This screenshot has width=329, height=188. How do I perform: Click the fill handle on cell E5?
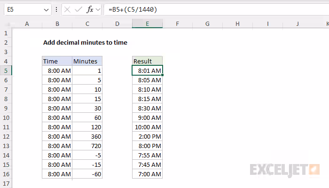[163, 75]
